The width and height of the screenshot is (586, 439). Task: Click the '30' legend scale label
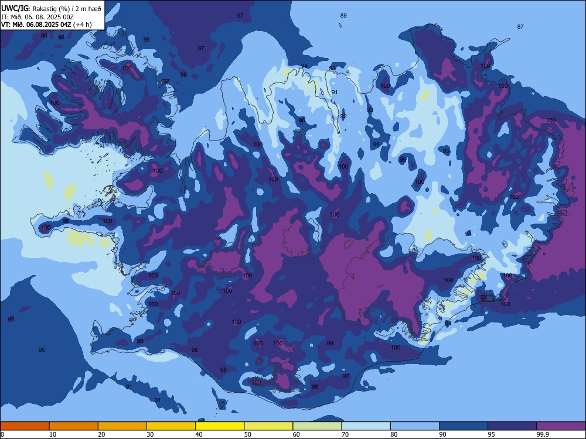click(x=150, y=434)
